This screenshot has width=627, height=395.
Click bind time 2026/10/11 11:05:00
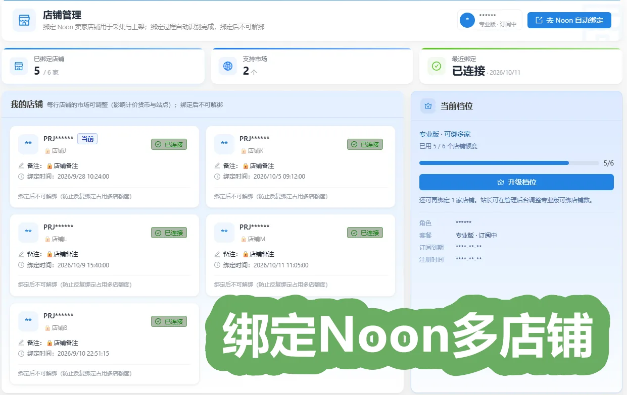pyautogui.click(x=281, y=265)
